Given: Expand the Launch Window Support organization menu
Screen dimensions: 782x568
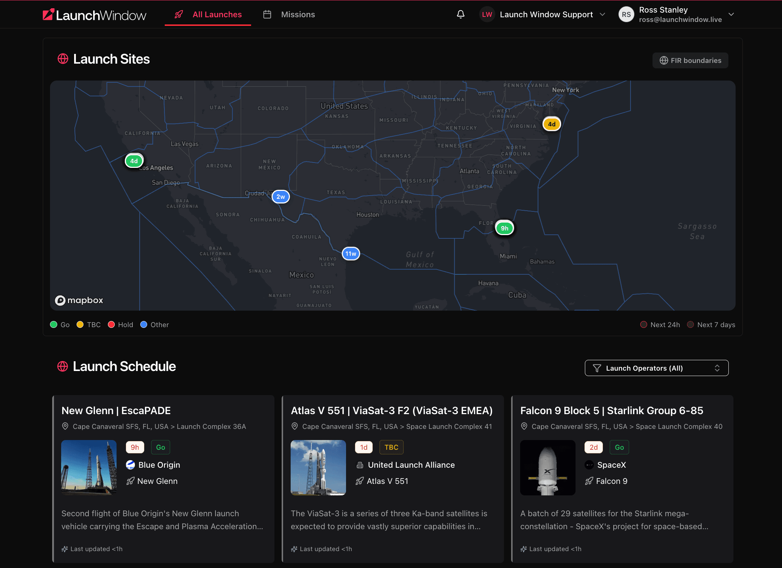Looking at the screenshot, I should click(603, 14).
